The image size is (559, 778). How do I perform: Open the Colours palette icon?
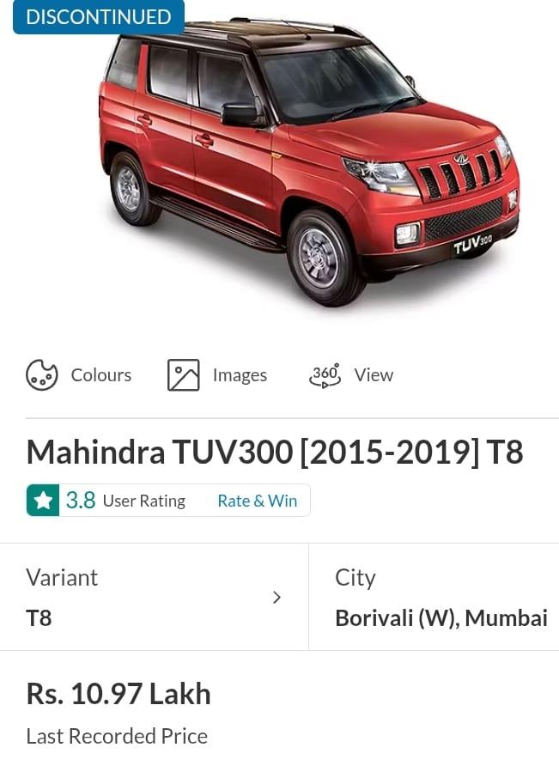click(x=42, y=375)
